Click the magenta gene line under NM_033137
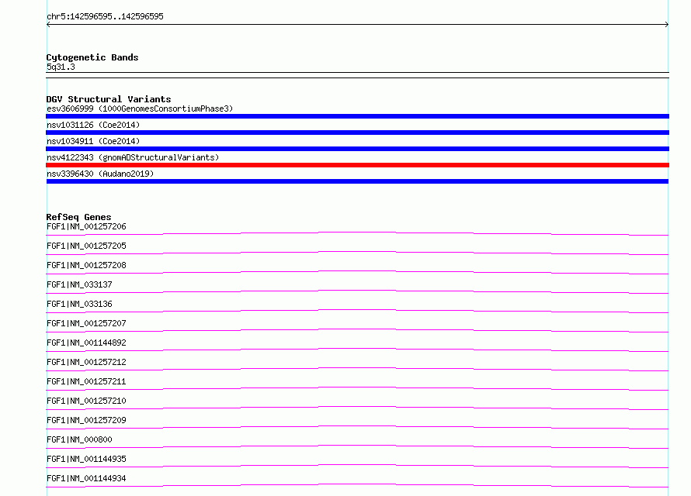 click(x=357, y=291)
